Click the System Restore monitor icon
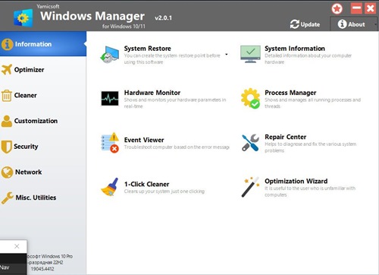 [x=109, y=55]
